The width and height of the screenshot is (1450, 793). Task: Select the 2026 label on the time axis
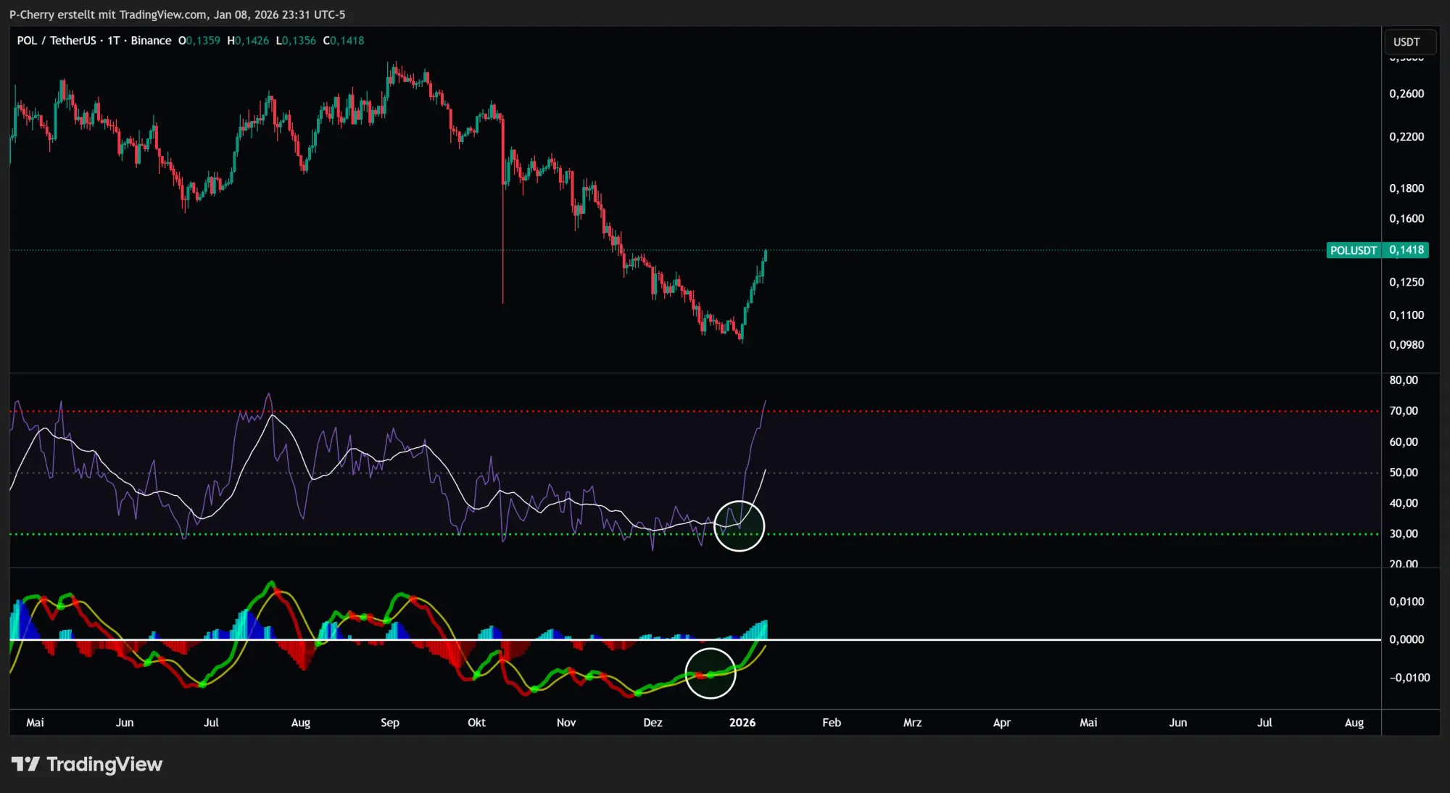point(743,722)
